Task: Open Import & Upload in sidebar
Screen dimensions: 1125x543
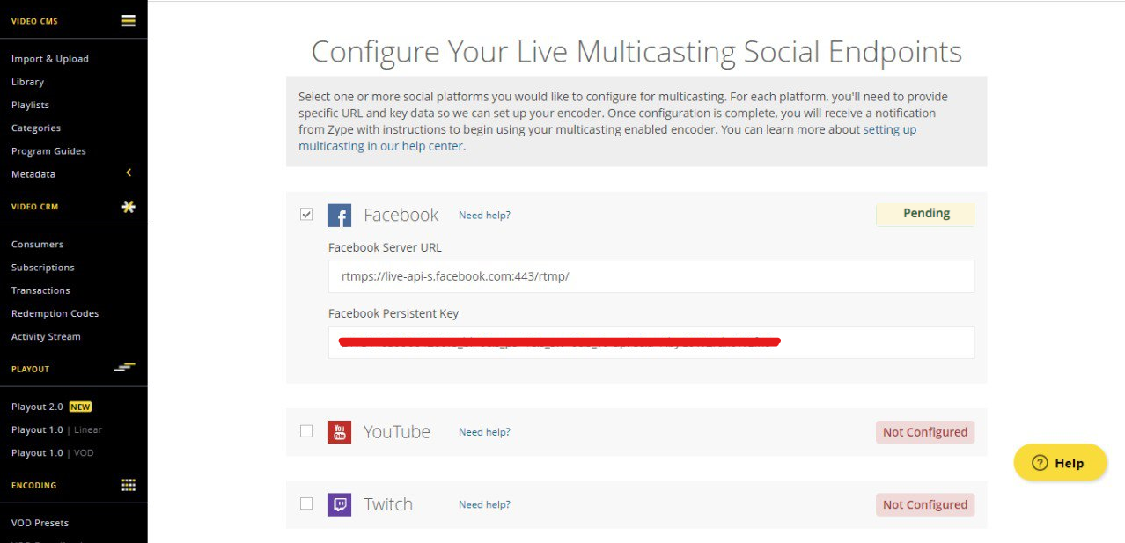Action: pos(50,59)
